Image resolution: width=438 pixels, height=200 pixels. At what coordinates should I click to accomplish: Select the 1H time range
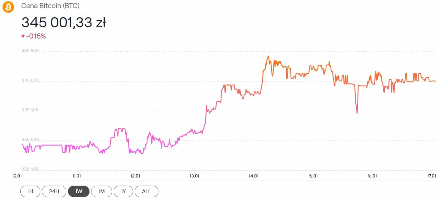(x=30, y=191)
